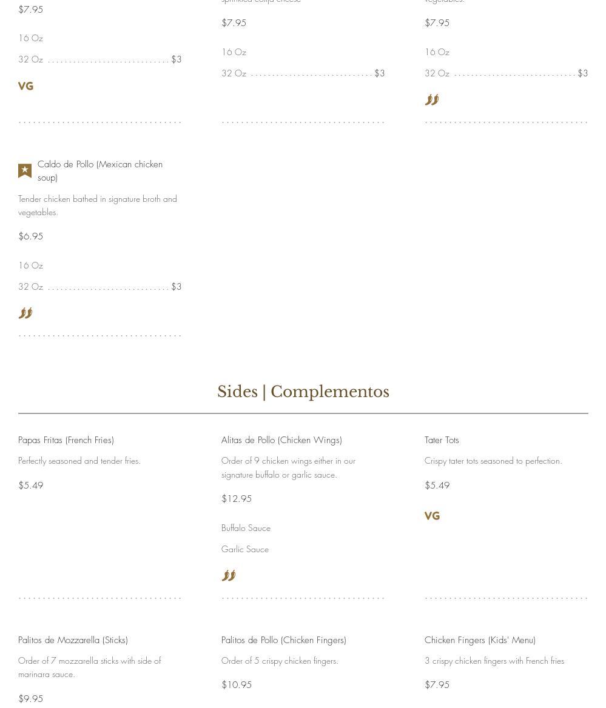This screenshot has height=708, width=606.
Task: Click the chili pepper icon under Alitas de Pollo
Action: pyautogui.click(x=229, y=576)
